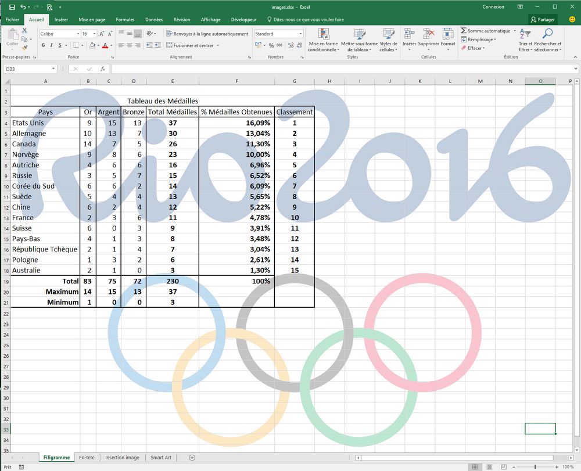Click the Supprimer cells icon
581x471 pixels.
429,39
